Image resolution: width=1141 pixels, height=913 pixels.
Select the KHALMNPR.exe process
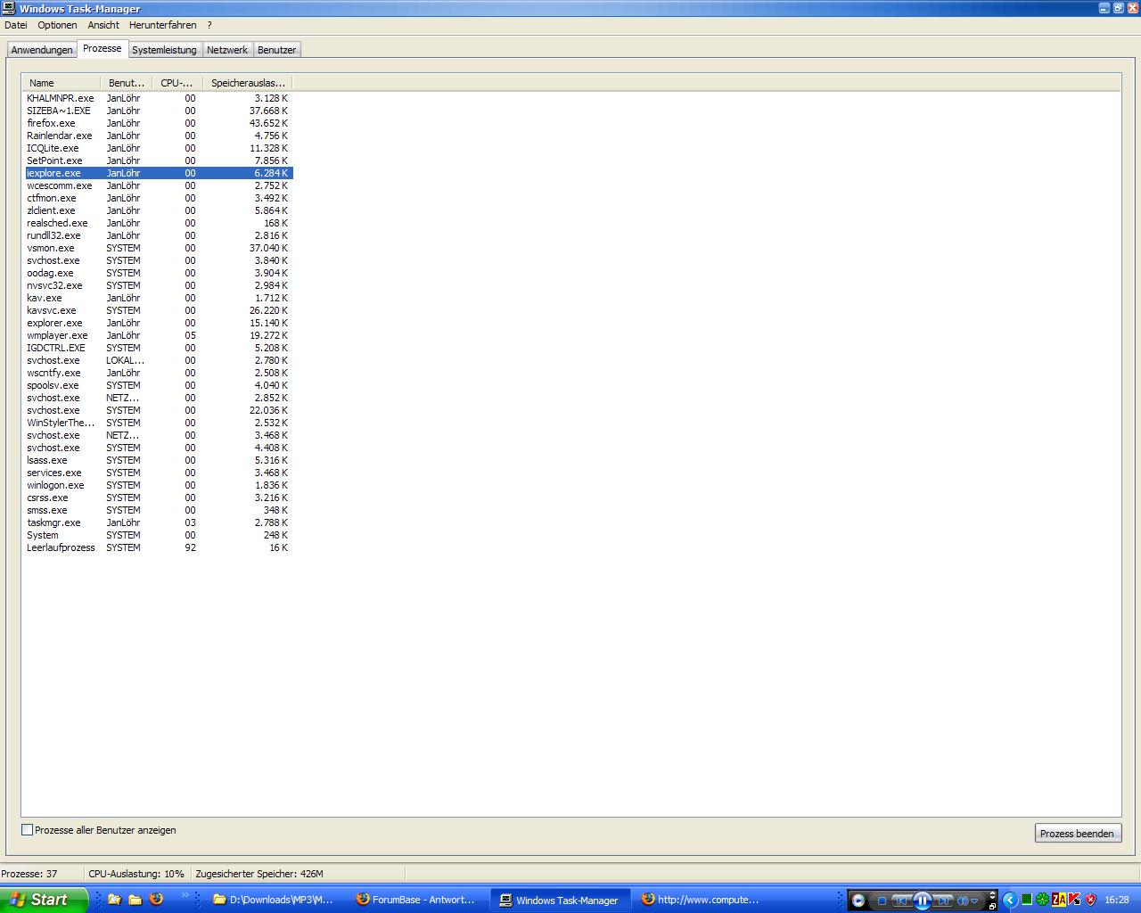coord(159,98)
